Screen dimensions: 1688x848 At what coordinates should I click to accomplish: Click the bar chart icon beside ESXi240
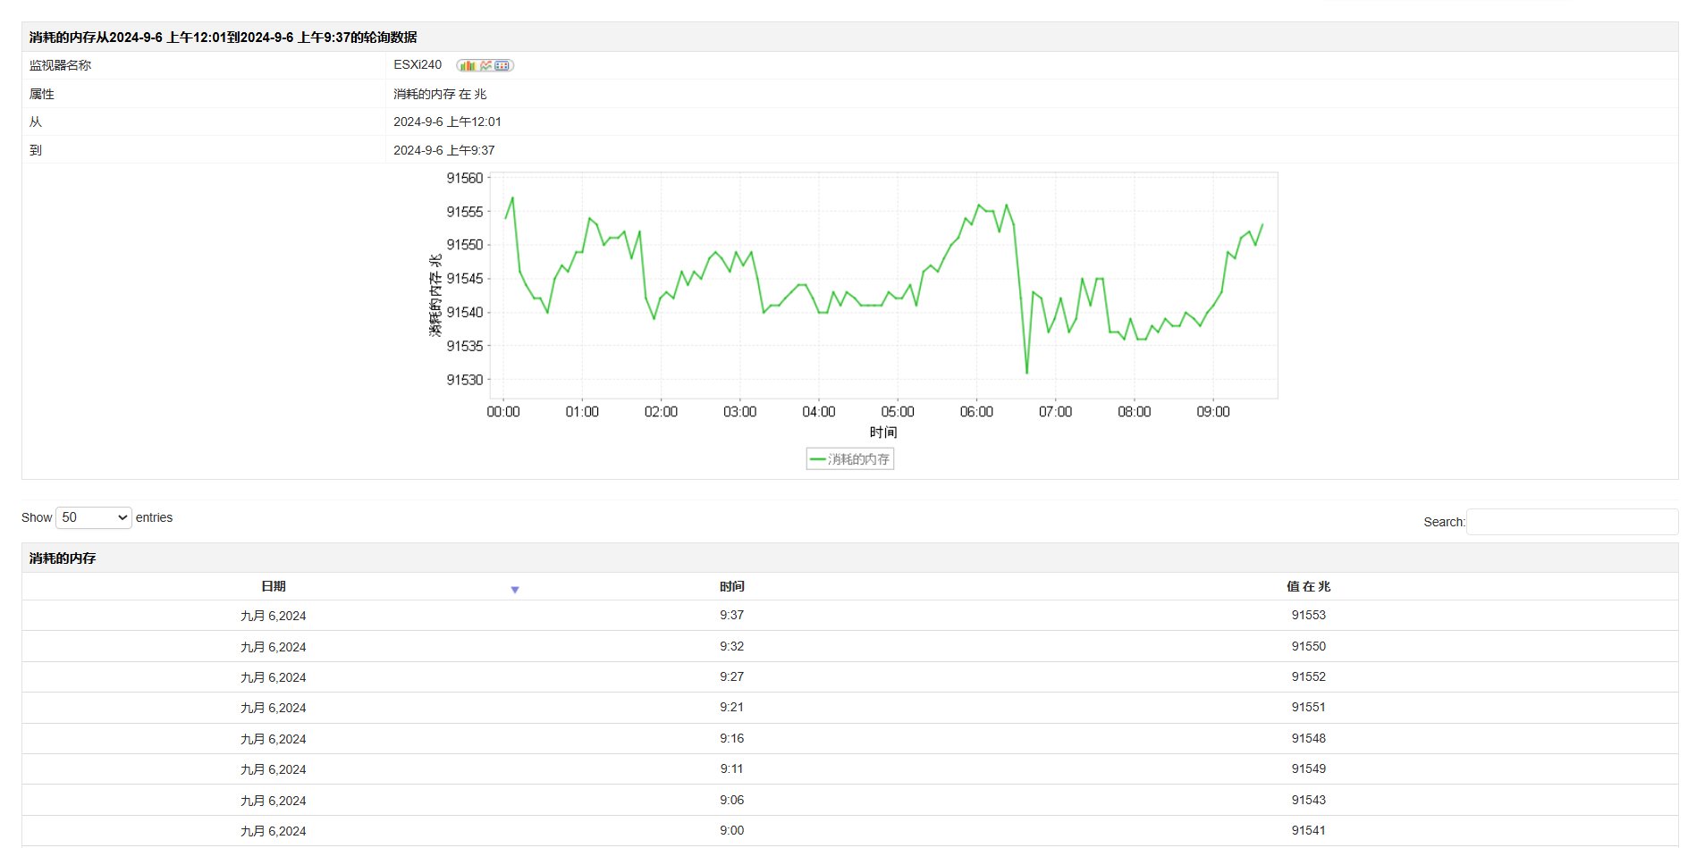(467, 65)
